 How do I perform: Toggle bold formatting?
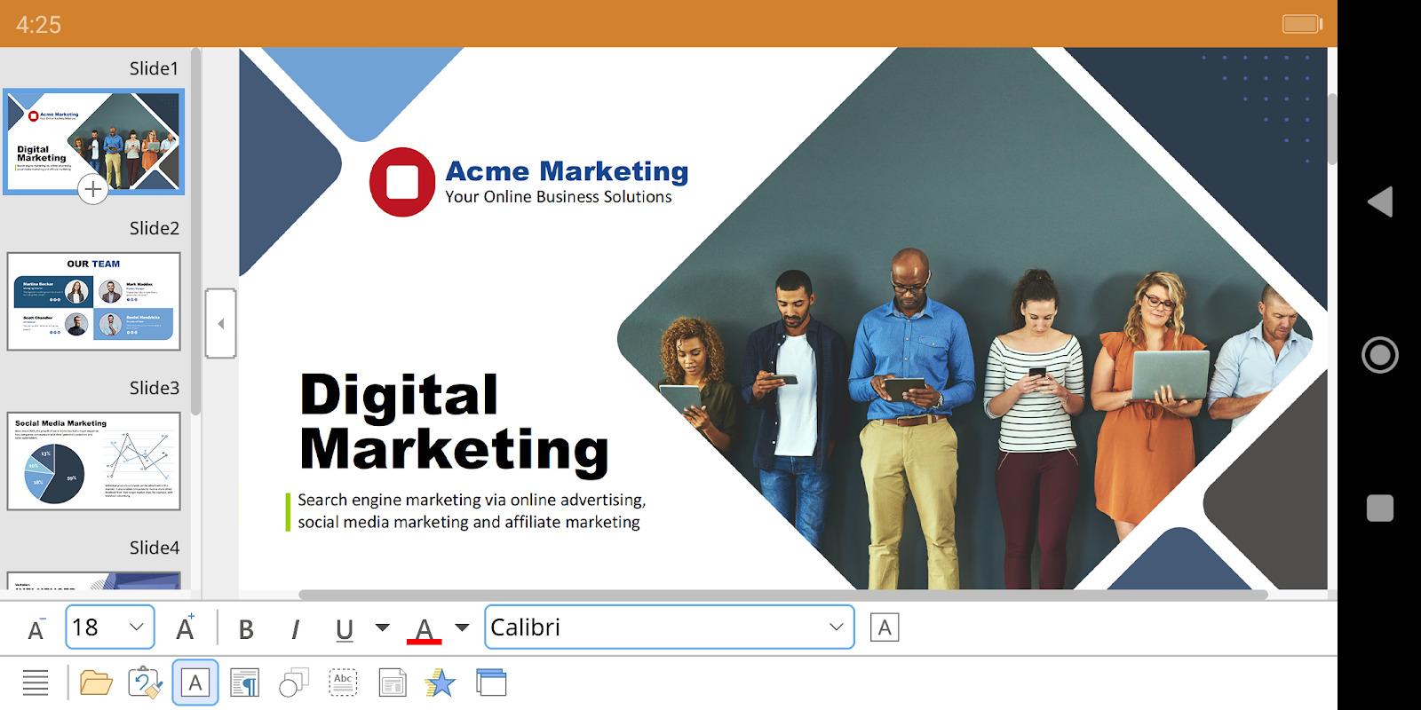[246, 629]
